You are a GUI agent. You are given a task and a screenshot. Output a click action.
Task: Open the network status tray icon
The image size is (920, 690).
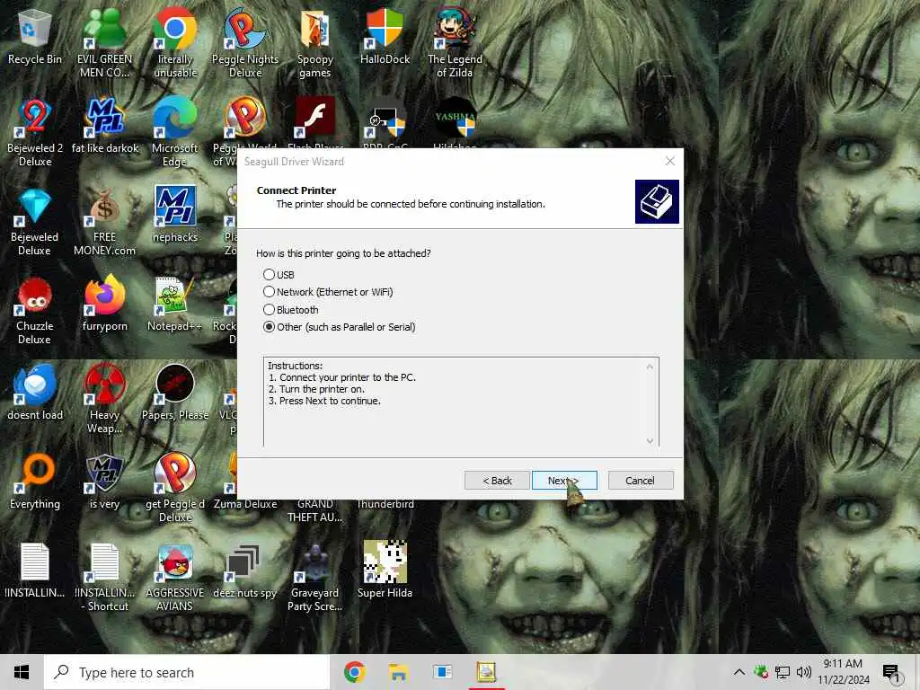pos(783,672)
